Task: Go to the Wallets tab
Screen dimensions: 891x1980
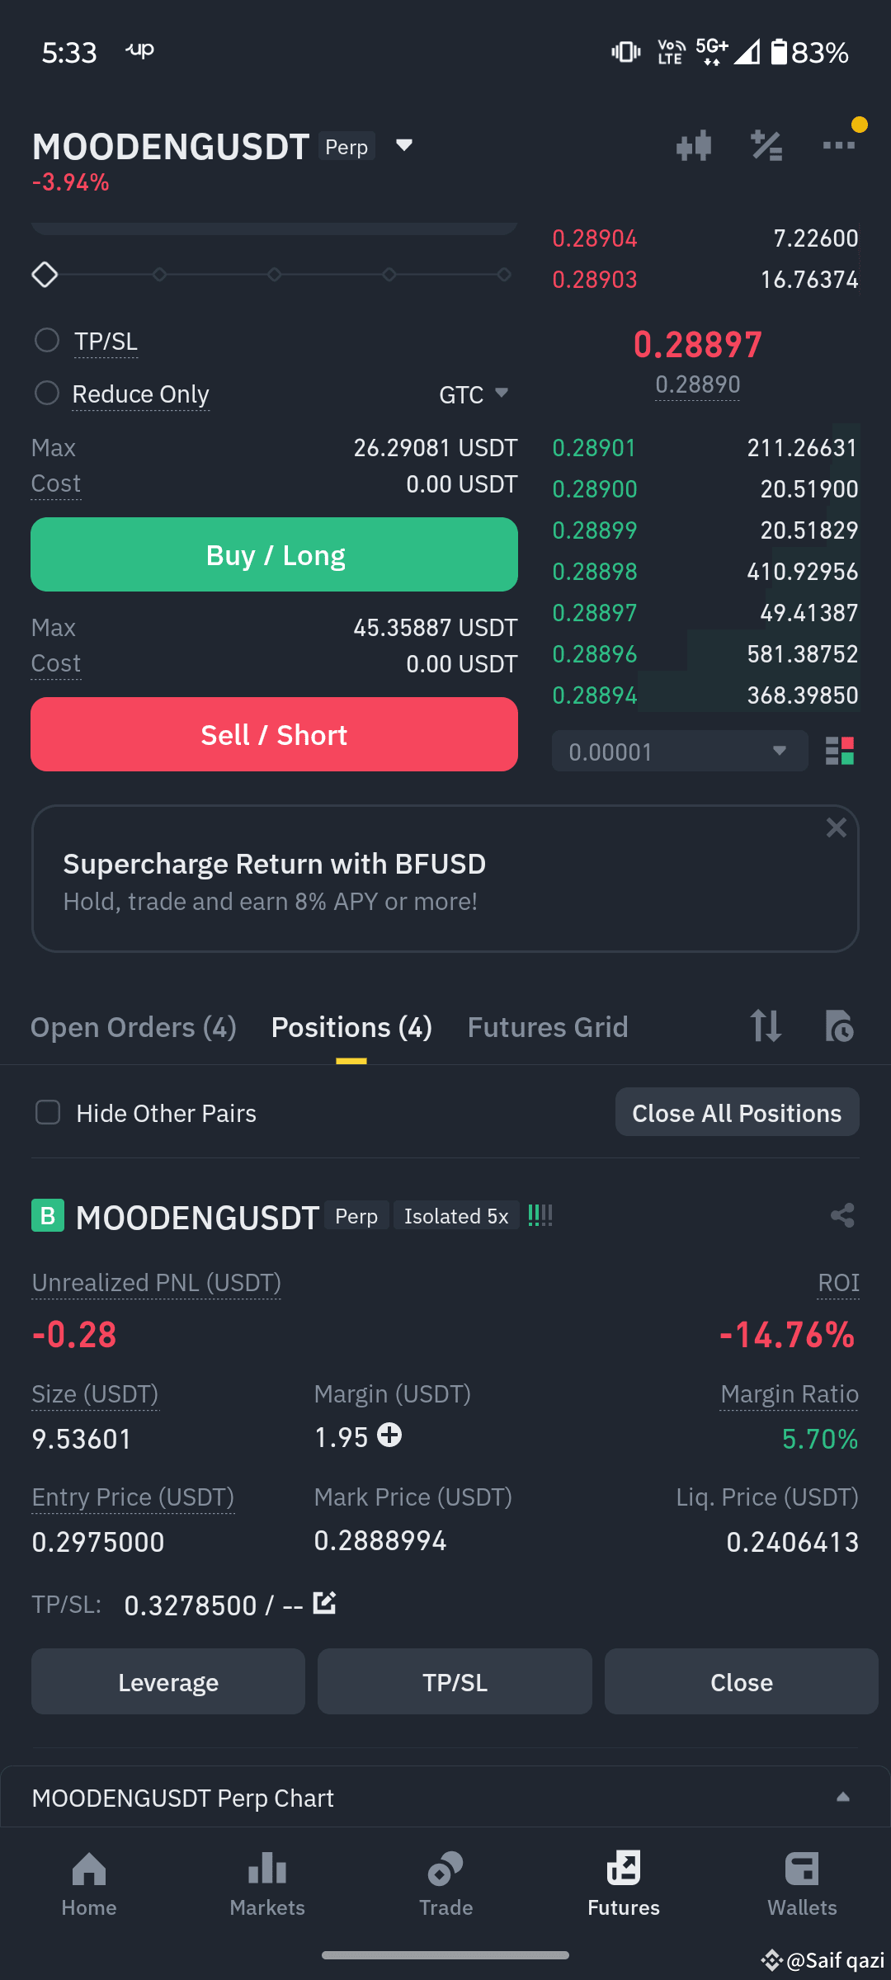Action: coord(802,1884)
